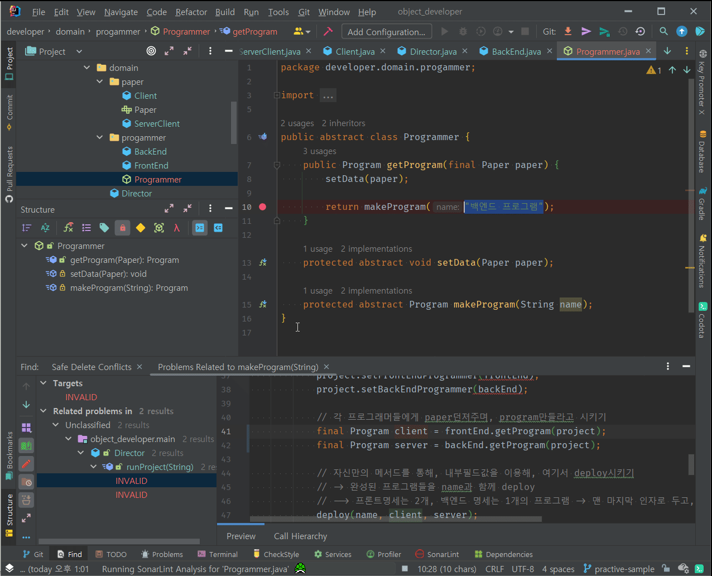Image resolution: width=712 pixels, height=576 pixels.
Task: Toggle show non-public members lock icon
Action: tap(122, 228)
